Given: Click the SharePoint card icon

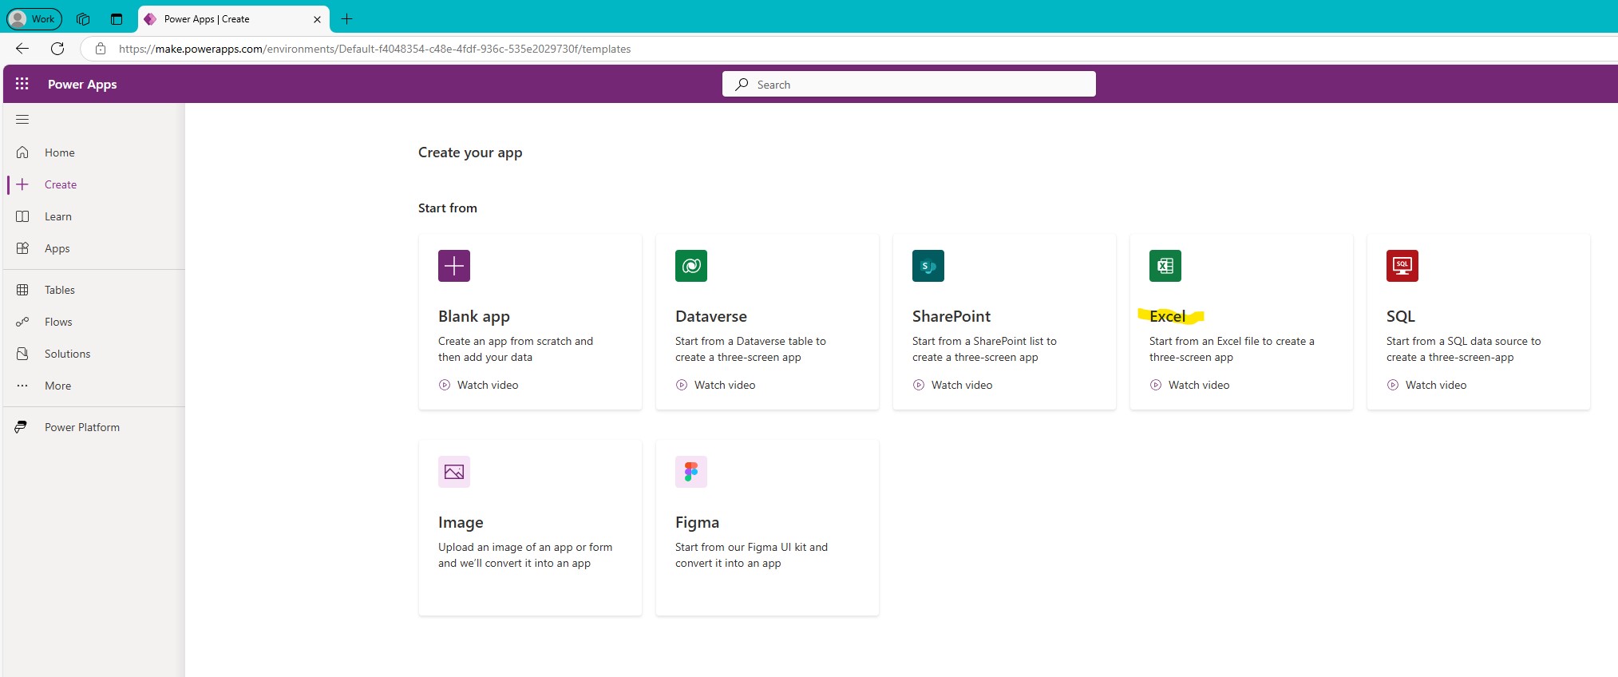Looking at the screenshot, I should [x=928, y=266].
